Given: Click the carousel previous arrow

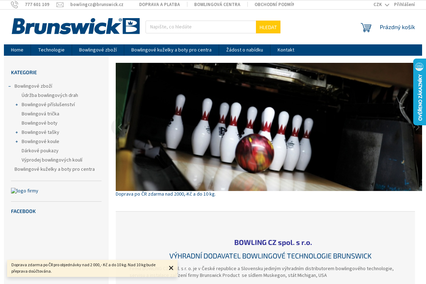Looking at the screenshot, I should [x=120, y=127].
